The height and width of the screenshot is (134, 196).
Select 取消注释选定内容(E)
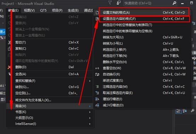(x=143, y=93)
